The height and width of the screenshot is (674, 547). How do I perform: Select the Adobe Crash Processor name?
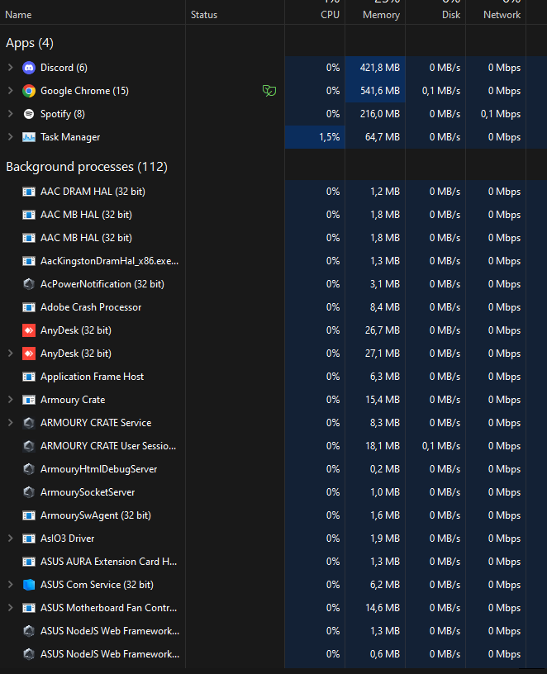tap(91, 307)
